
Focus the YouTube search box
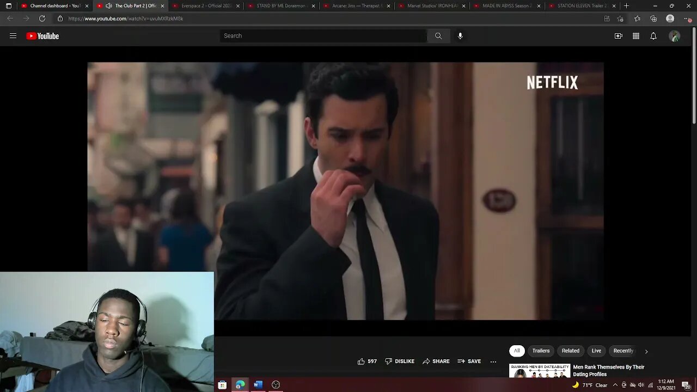coord(323,36)
